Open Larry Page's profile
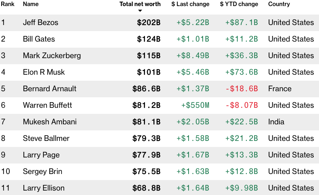 [x=41, y=155]
